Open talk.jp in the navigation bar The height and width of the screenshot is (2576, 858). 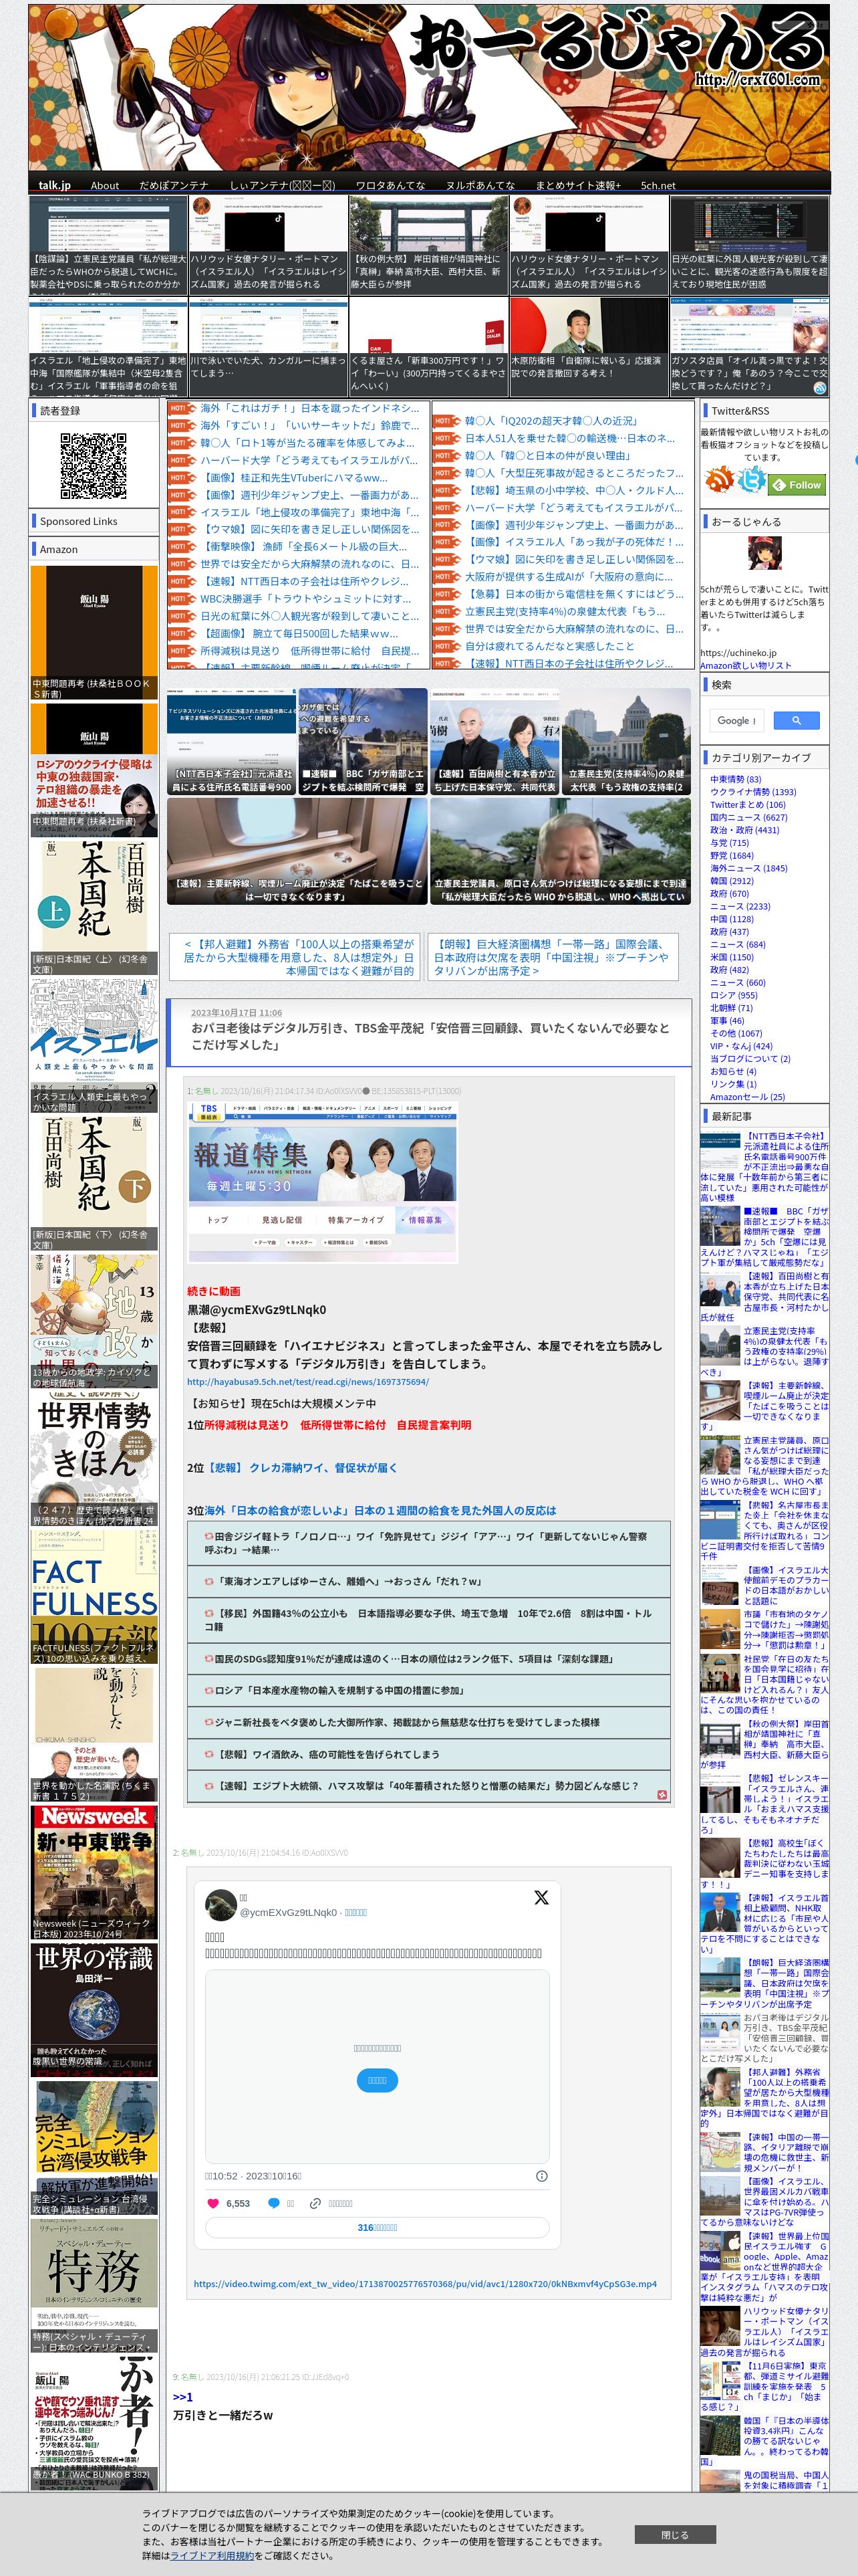(55, 185)
